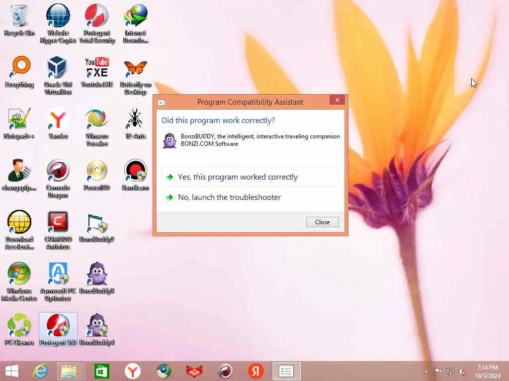The width and height of the screenshot is (509, 381).
Task: Open File Explorer from taskbar
Action: coord(71,371)
